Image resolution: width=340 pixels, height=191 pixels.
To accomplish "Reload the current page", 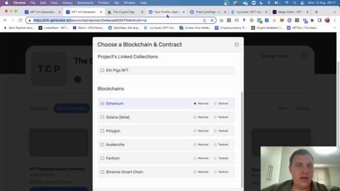I will click(x=20, y=20).
